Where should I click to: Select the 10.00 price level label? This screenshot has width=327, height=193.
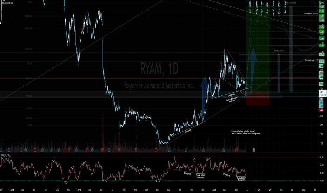click(321, 61)
